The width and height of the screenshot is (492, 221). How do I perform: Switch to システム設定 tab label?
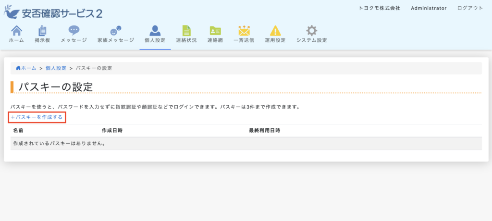[x=311, y=40]
